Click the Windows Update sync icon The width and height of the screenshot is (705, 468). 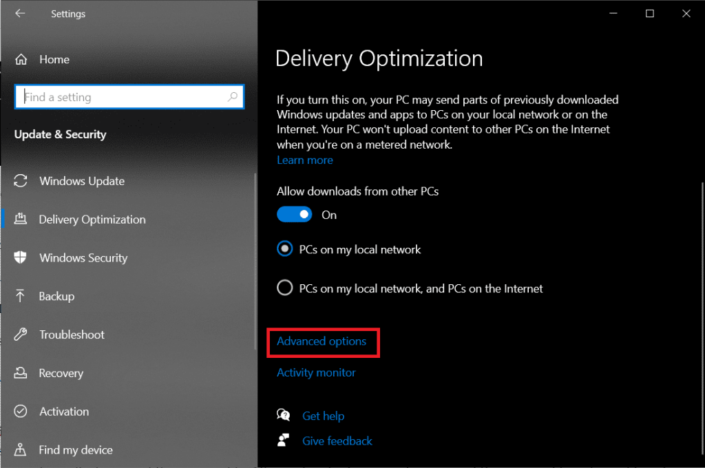coord(21,181)
